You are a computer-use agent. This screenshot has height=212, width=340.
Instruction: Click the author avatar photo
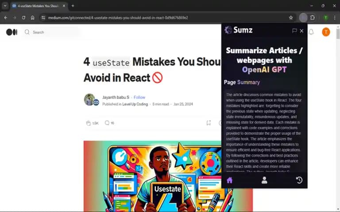(89, 99)
